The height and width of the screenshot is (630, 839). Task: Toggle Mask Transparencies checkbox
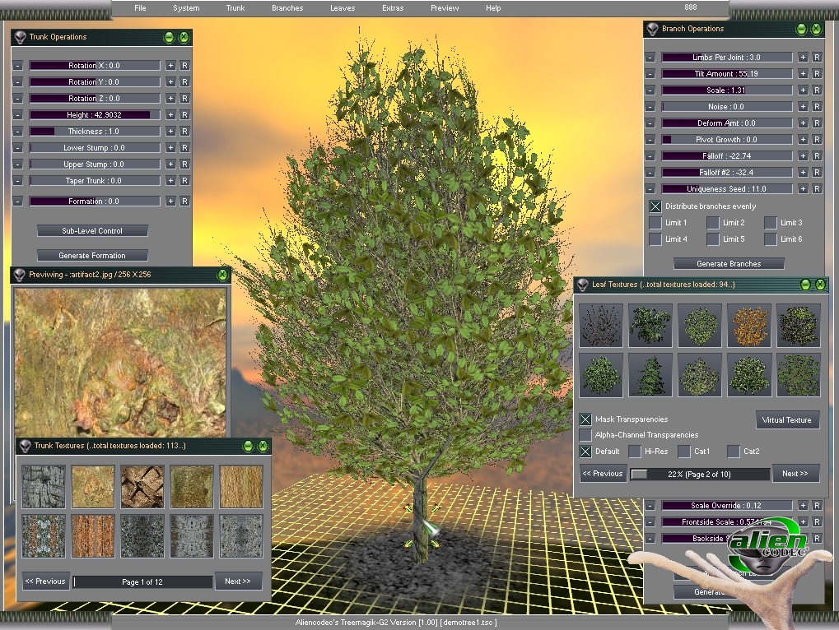pos(585,419)
